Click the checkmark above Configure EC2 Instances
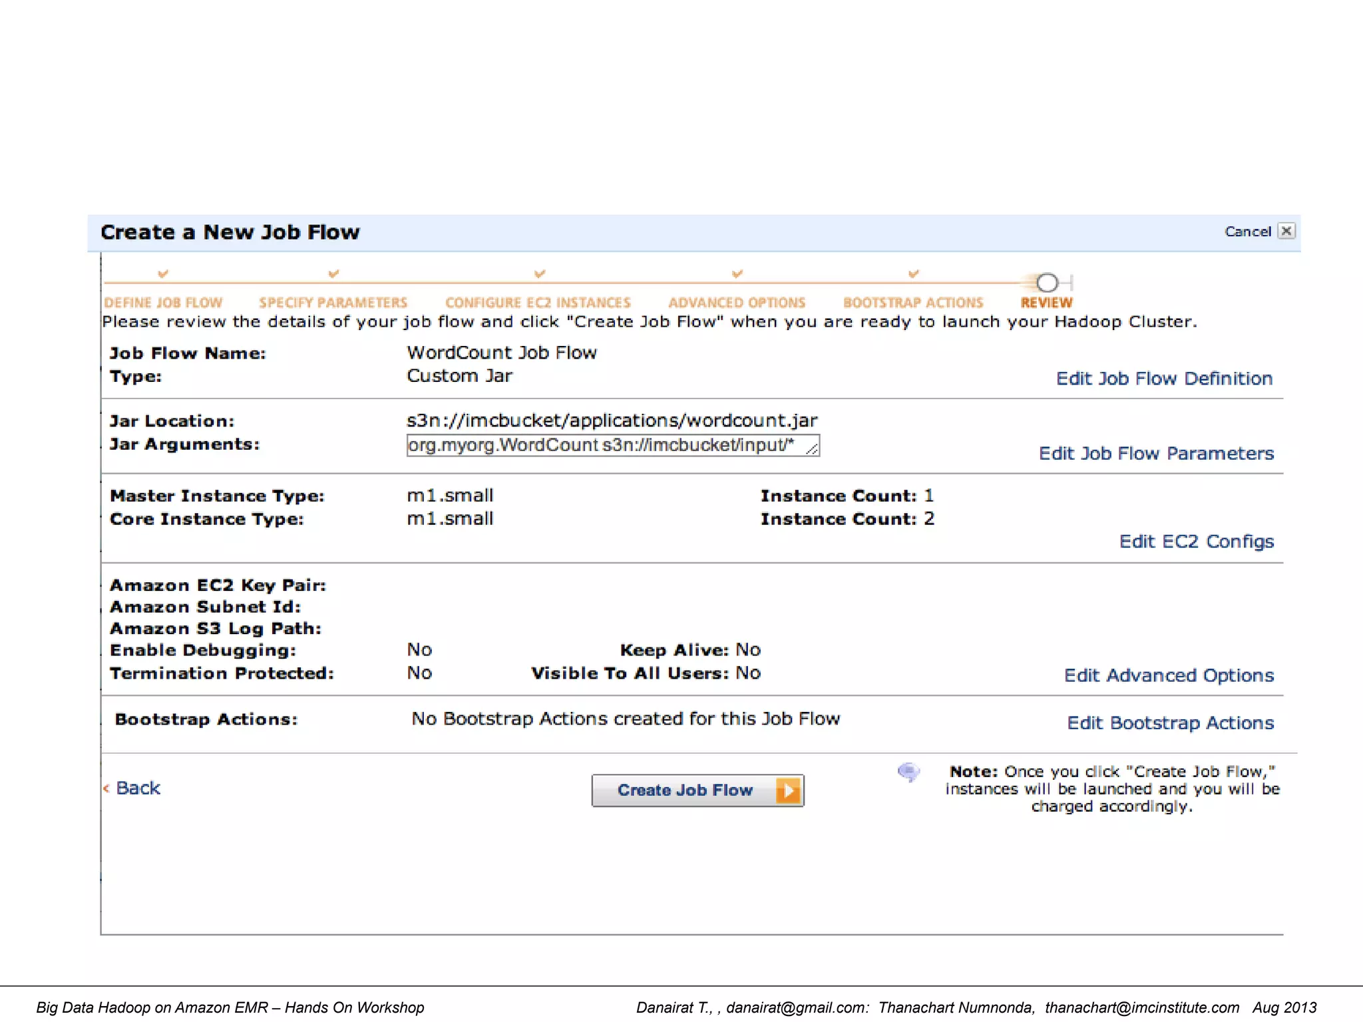The image size is (1363, 1022). tap(540, 273)
